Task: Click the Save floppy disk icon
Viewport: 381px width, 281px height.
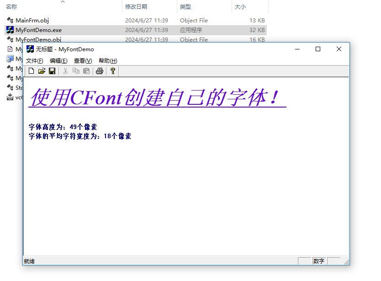Action: point(52,71)
